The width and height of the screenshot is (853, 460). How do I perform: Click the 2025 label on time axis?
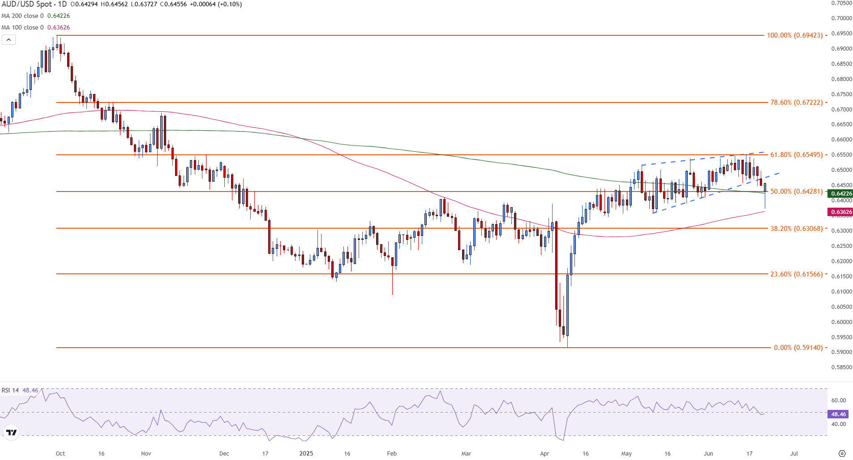tap(306, 453)
